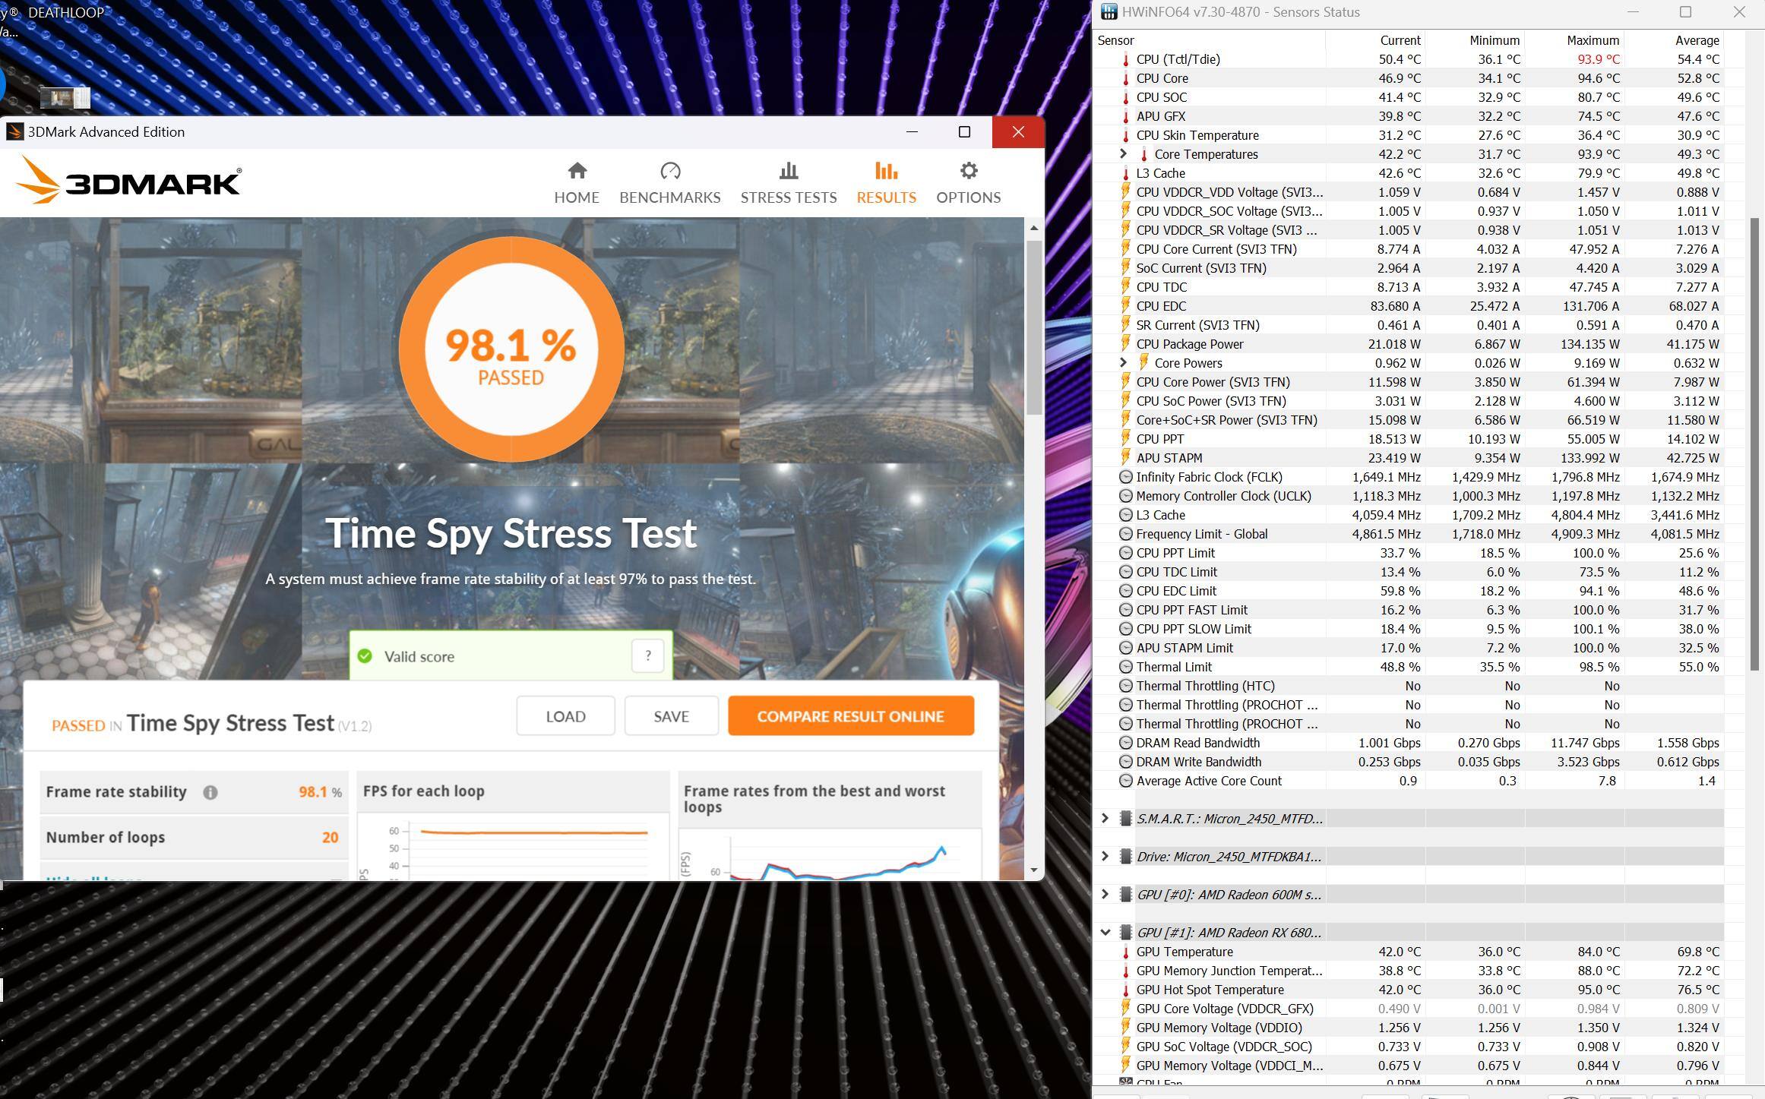
Task: Collapse the GPU [#1] AMD Radeon RX section
Action: pos(1105,932)
